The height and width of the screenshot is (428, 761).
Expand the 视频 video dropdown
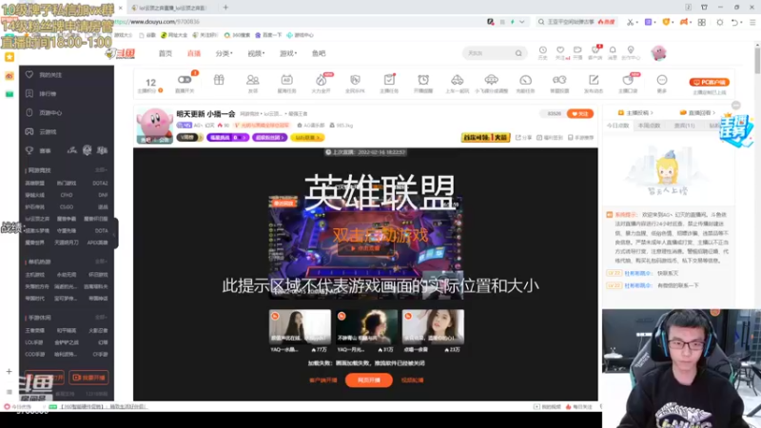[x=256, y=53]
